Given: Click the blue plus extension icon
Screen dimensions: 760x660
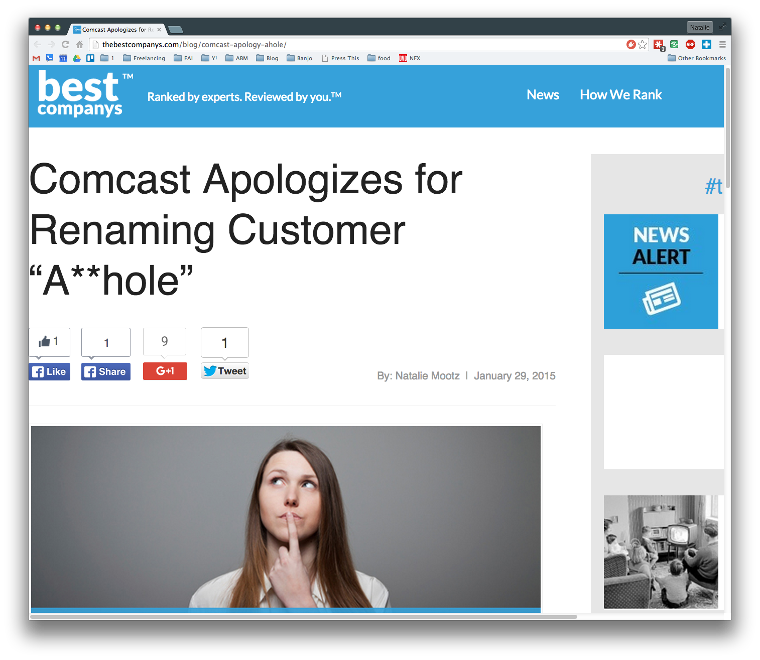Looking at the screenshot, I should point(706,45).
